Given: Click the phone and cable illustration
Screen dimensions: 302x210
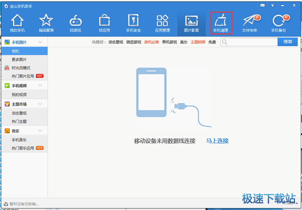Looking at the screenshot, I should [x=174, y=99].
